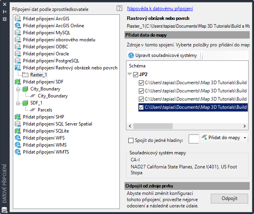Viewport: 254px width, 214px height.
Task: Enable 'Spojit do jedné hladiny' checkbox
Action: click(x=131, y=140)
